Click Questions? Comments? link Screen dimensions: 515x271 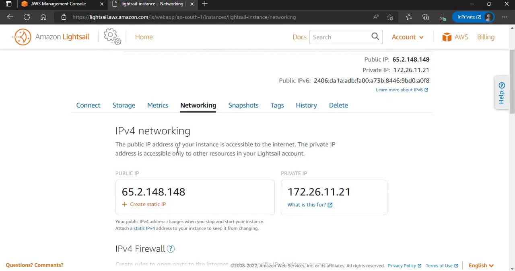tap(35, 265)
